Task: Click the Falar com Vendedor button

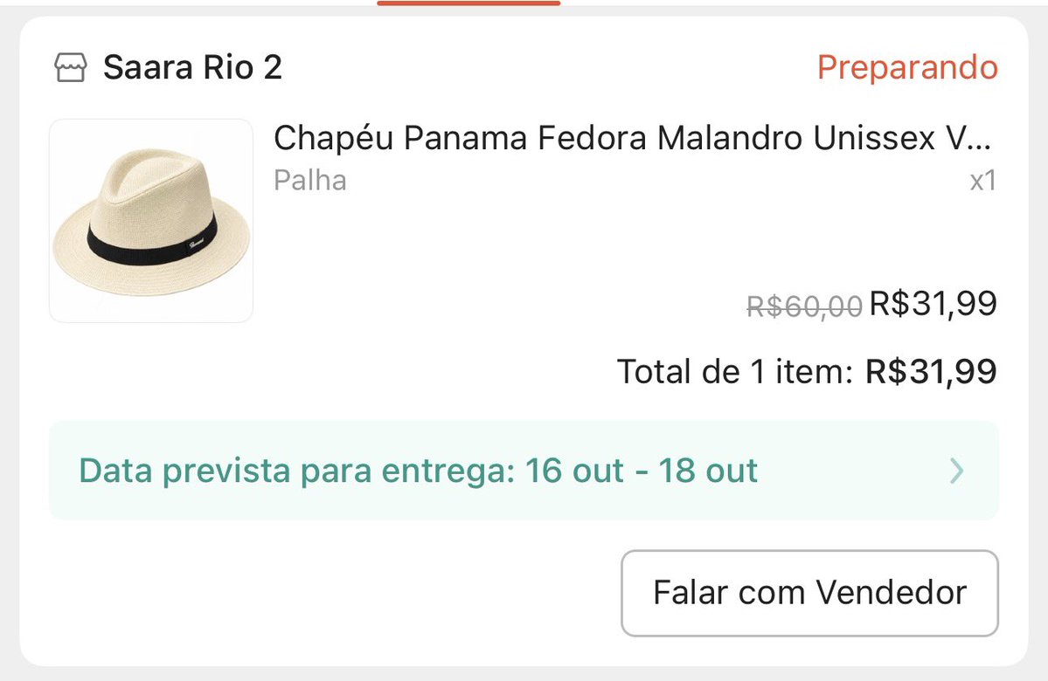Action: (809, 593)
